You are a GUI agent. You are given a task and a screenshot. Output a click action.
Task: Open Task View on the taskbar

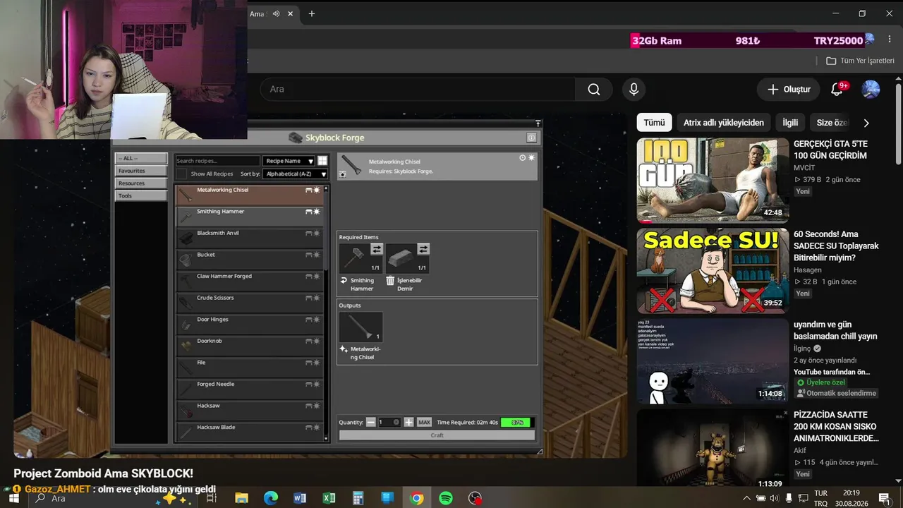211,498
